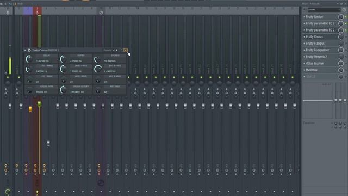This screenshot has width=348, height=196.
Task: Click the Fruity Limiter mix level knob
Action: pyautogui.click(x=341, y=17)
